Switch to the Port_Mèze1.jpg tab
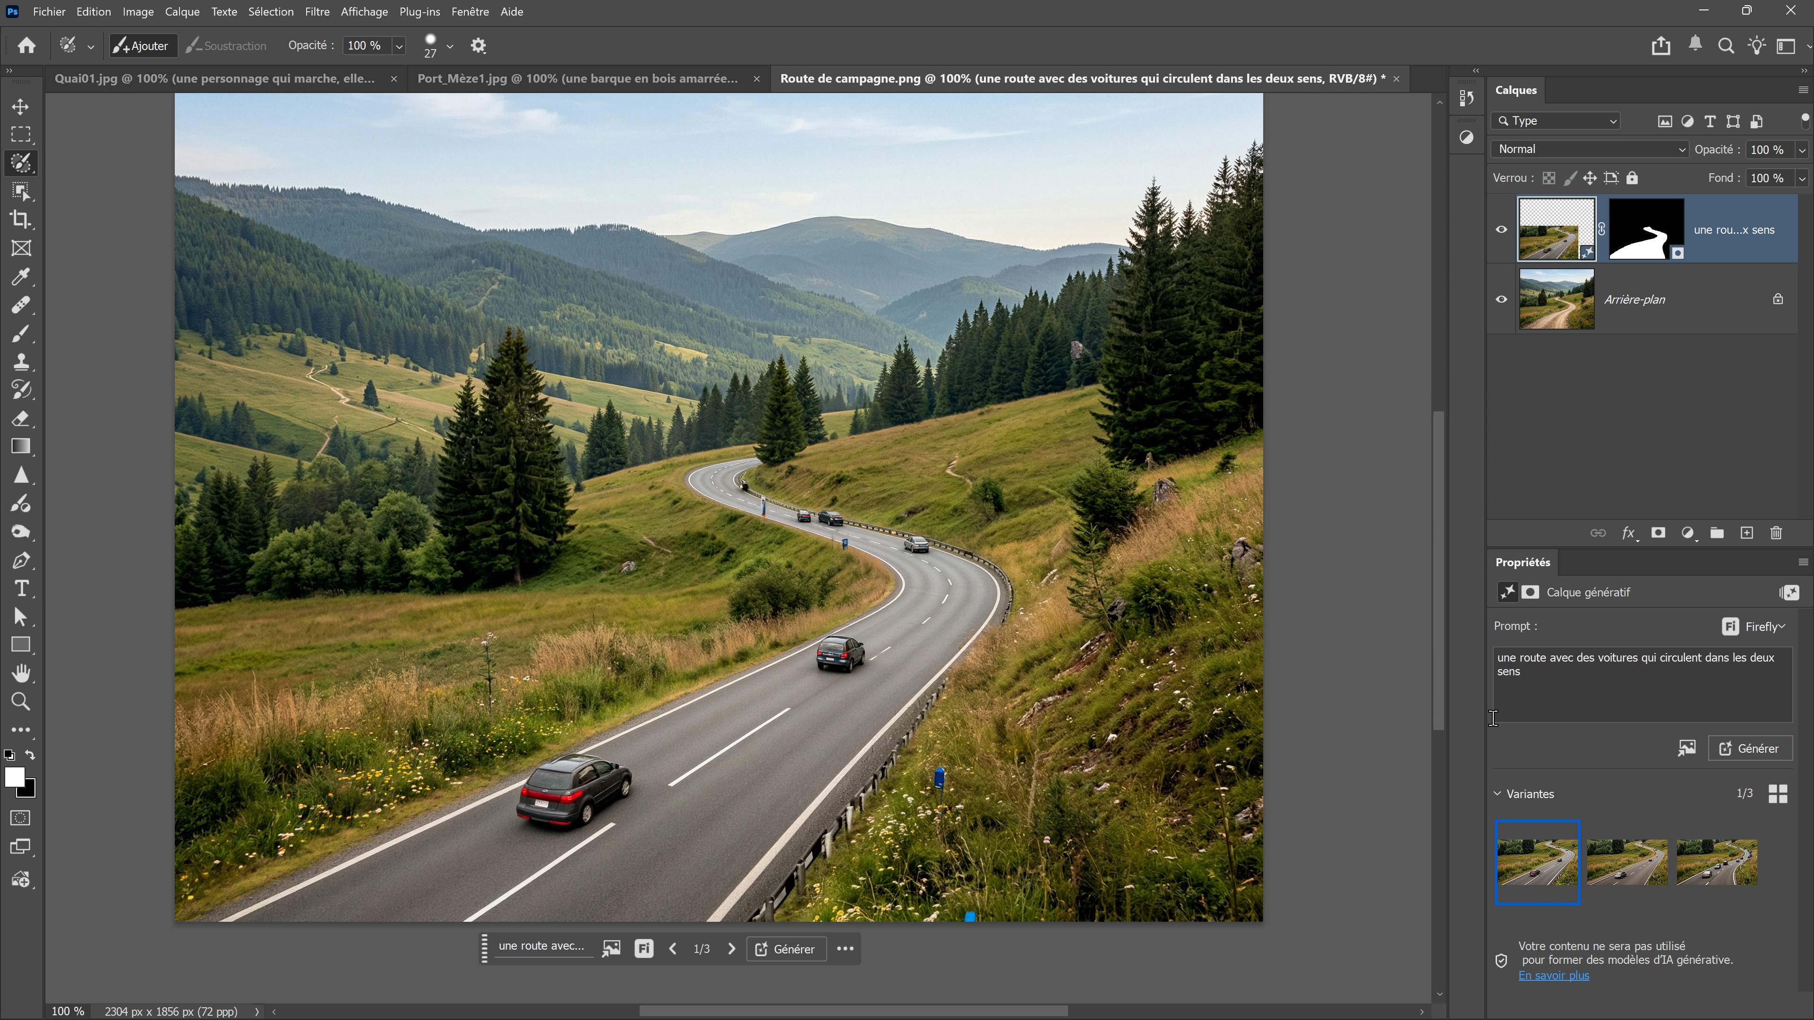1814x1020 pixels. (x=577, y=79)
